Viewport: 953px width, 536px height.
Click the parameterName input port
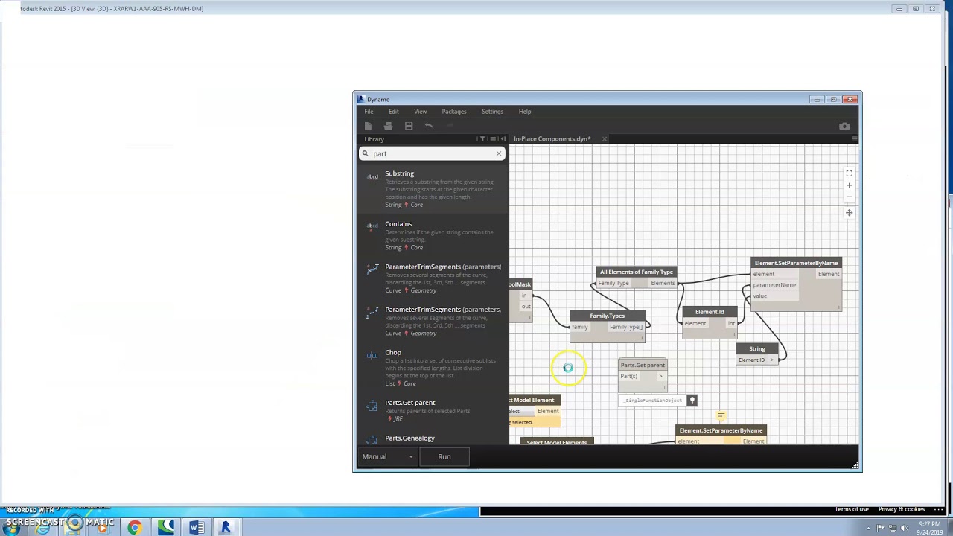(774, 285)
